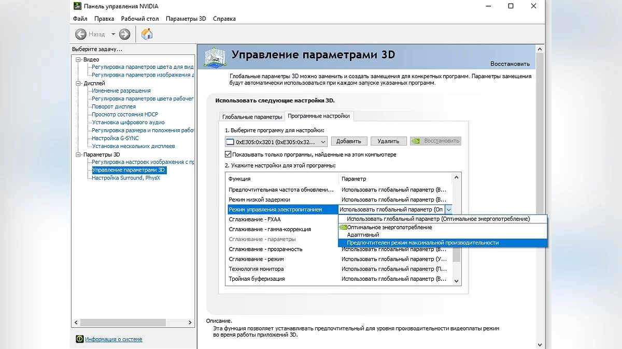Toggle show only programs found on this computer
The width and height of the screenshot is (622, 349).
coord(228,155)
